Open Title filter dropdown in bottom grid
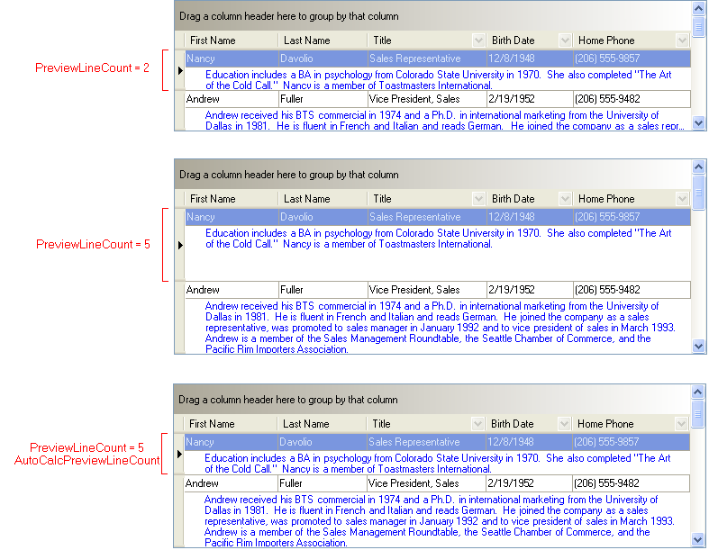This screenshot has height=550, width=709. click(477, 424)
